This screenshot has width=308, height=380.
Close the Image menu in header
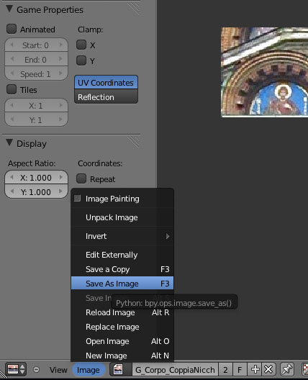(89, 370)
